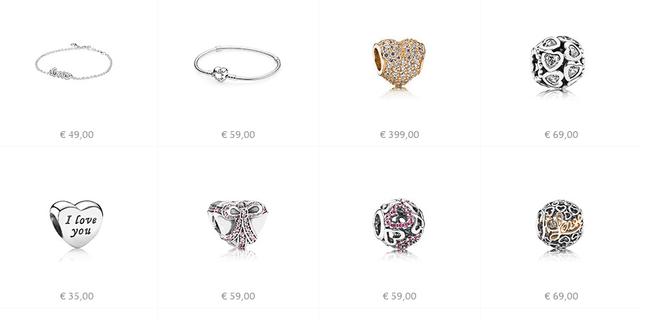
Task: Click € 59,00 under the snake chain bracelet
Action: (238, 135)
